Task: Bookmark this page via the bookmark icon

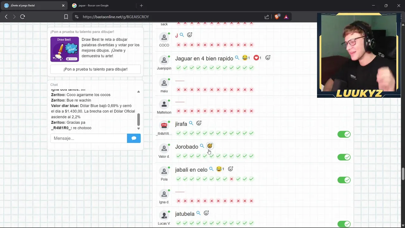Action: click(66, 17)
